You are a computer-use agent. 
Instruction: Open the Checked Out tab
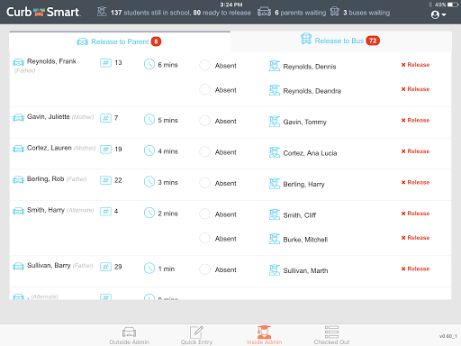click(331, 336)
